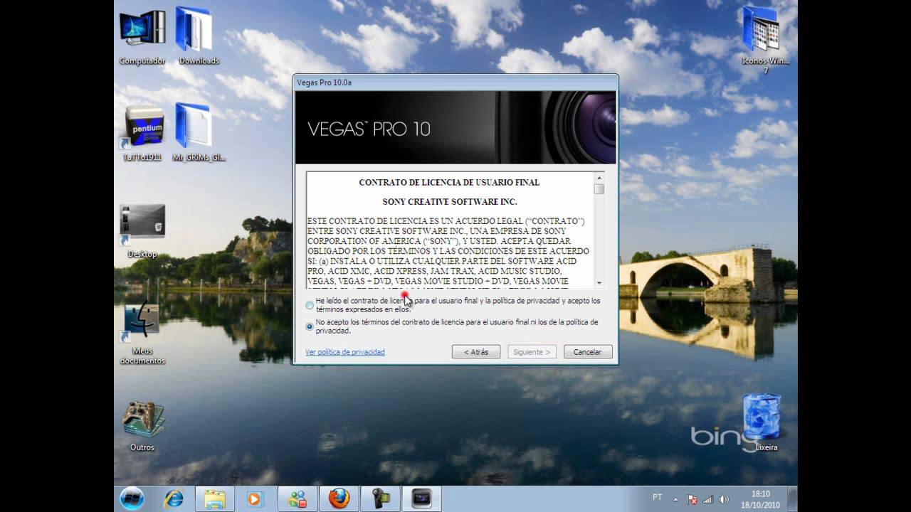
Task: Select the Iconos Win 7 folder icon
Action: tap(766, 40)
